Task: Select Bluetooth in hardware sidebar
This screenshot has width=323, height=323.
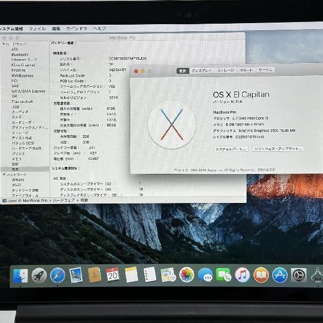Action: [x=20, y=54]
